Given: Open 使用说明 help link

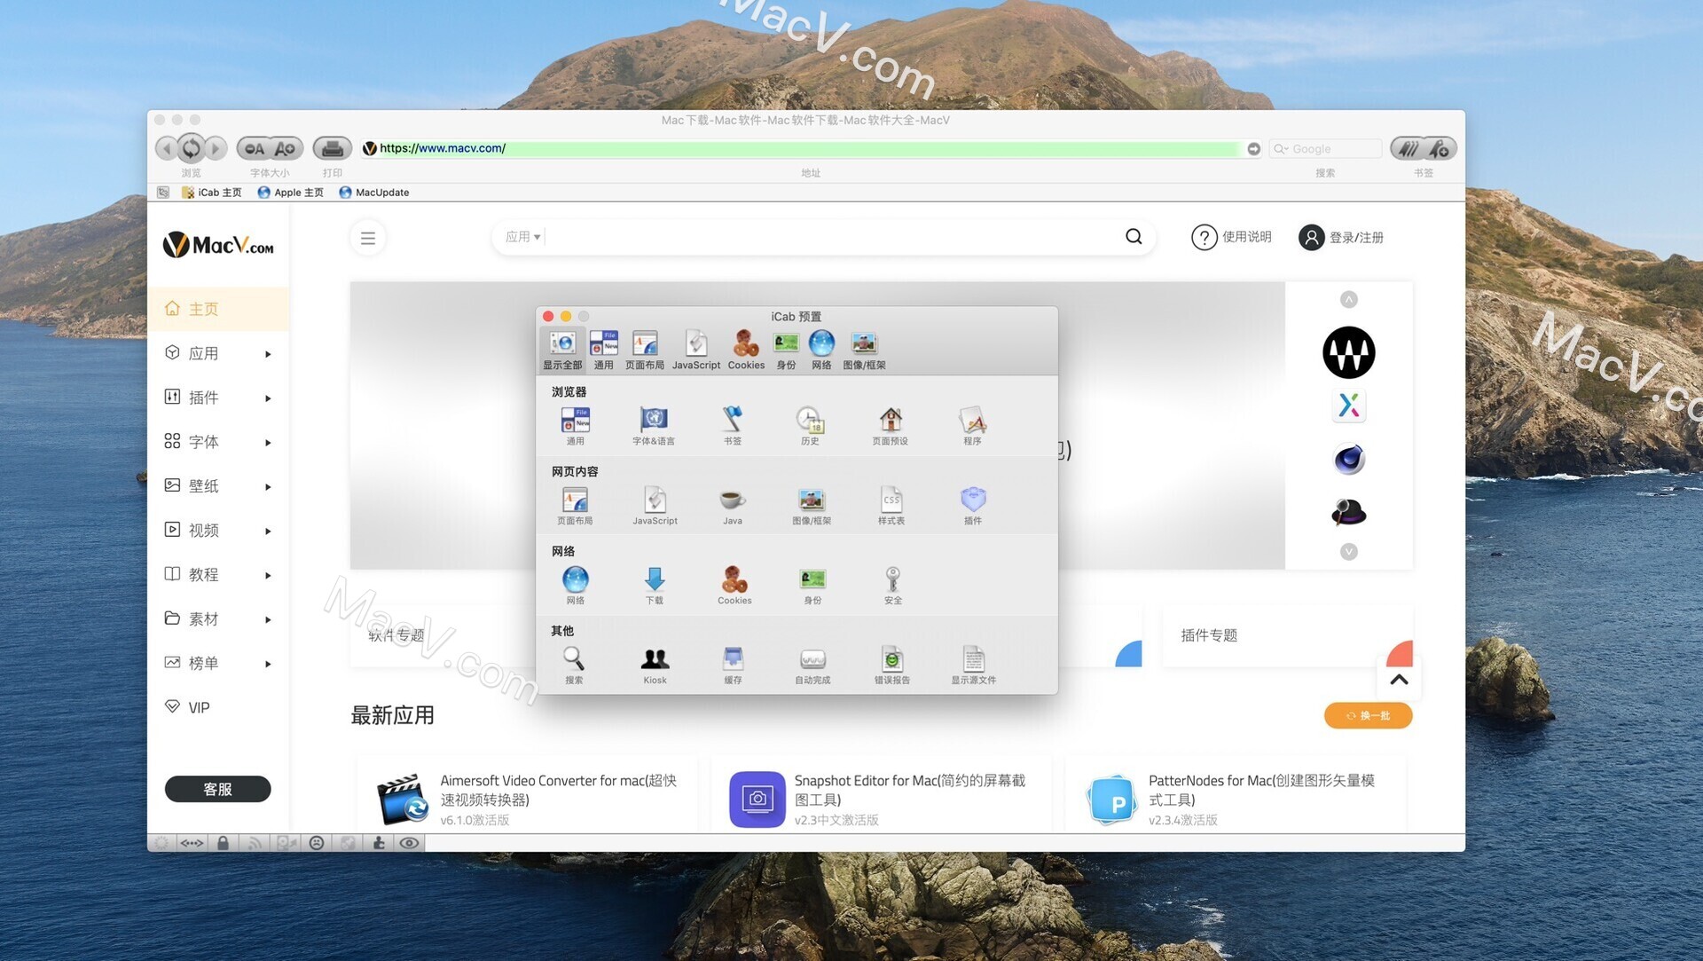Looking at the screenshot, I should click(x=1231, y=237).
